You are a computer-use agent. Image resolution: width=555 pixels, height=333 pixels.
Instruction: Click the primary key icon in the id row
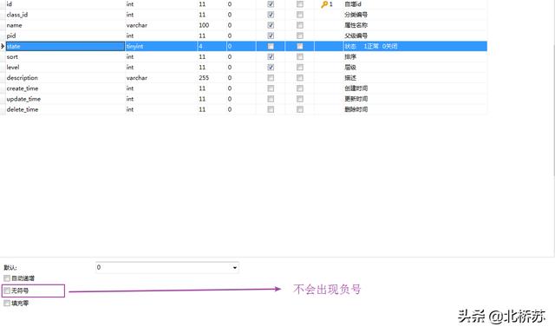pos(324,4)
